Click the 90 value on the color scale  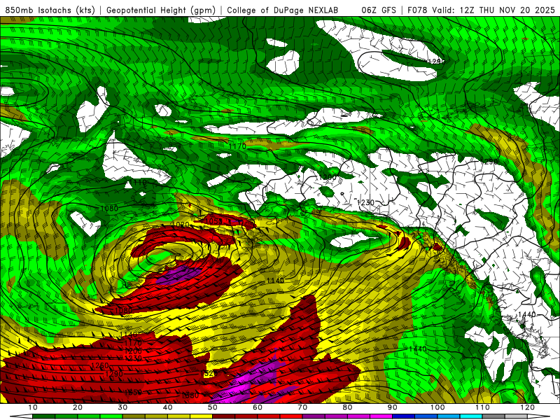point(393,407)
